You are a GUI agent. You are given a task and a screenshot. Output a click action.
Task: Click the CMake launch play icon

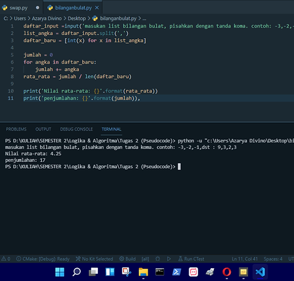(x=169, y=259)
